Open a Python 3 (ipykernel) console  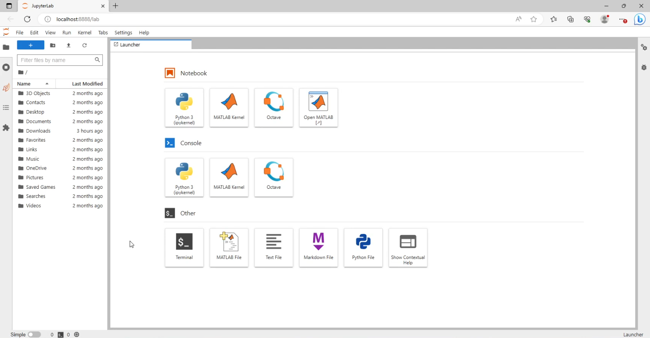coord(184,178)
